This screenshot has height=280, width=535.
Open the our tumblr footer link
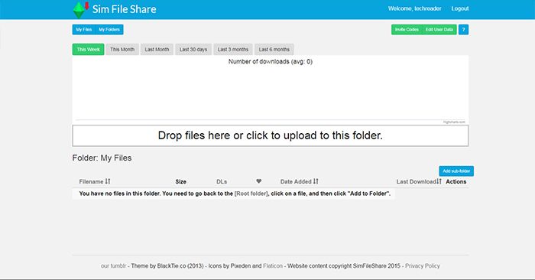(113, 265)
